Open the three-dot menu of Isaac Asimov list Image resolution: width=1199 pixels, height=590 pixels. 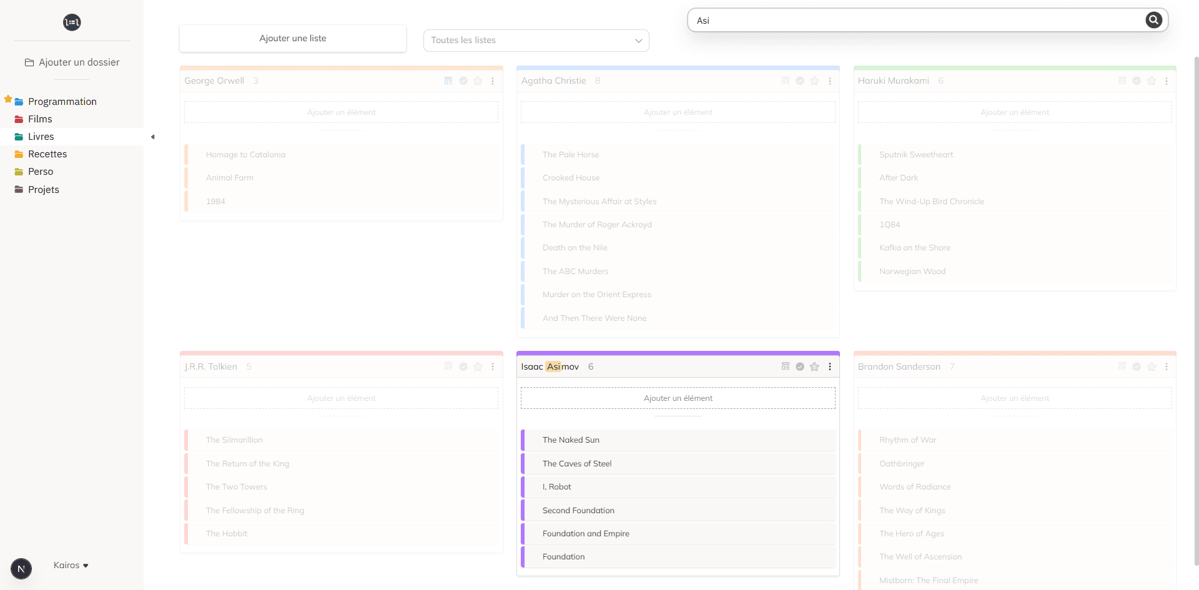830,366
